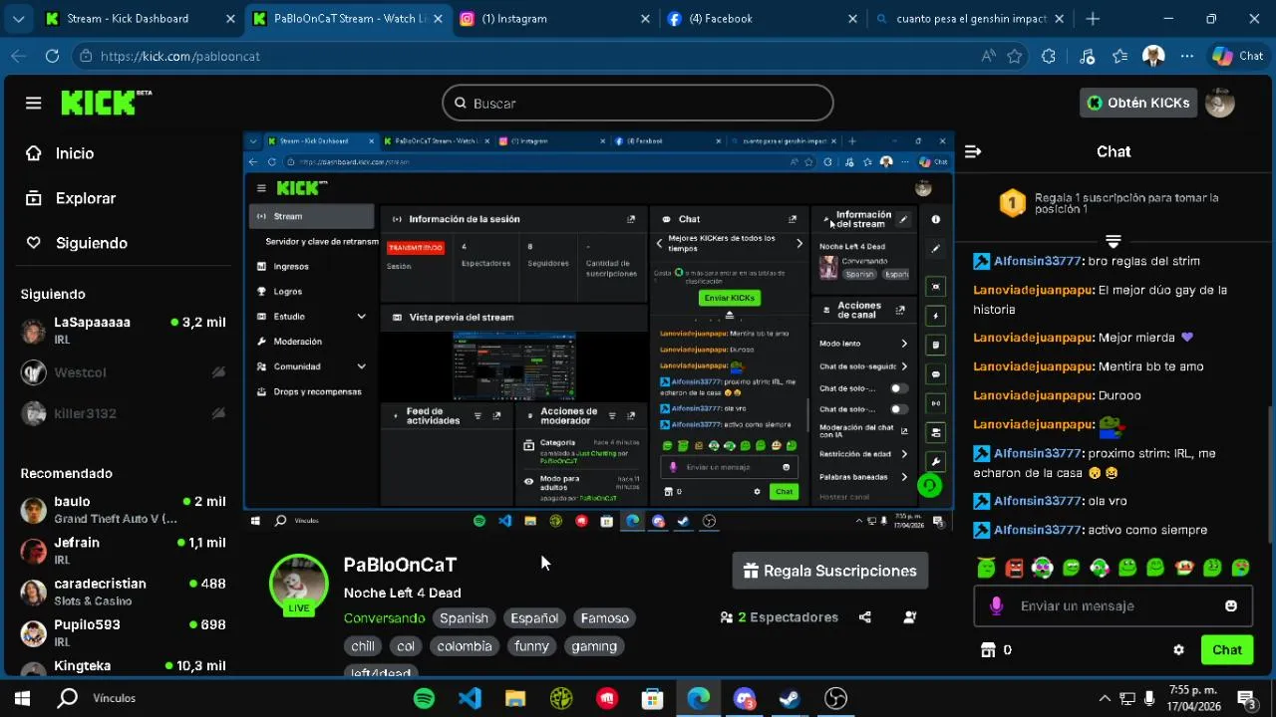The image size is (1276, 717).
Task: Open the killer3132 channel
Action: 124,413
